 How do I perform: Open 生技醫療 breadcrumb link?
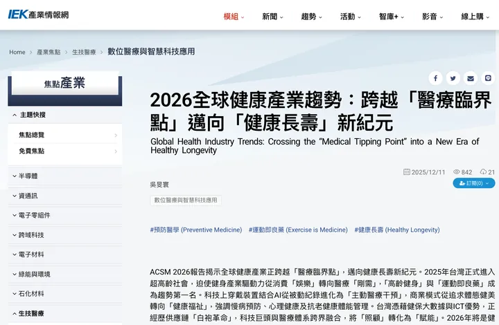click(84, 52)
